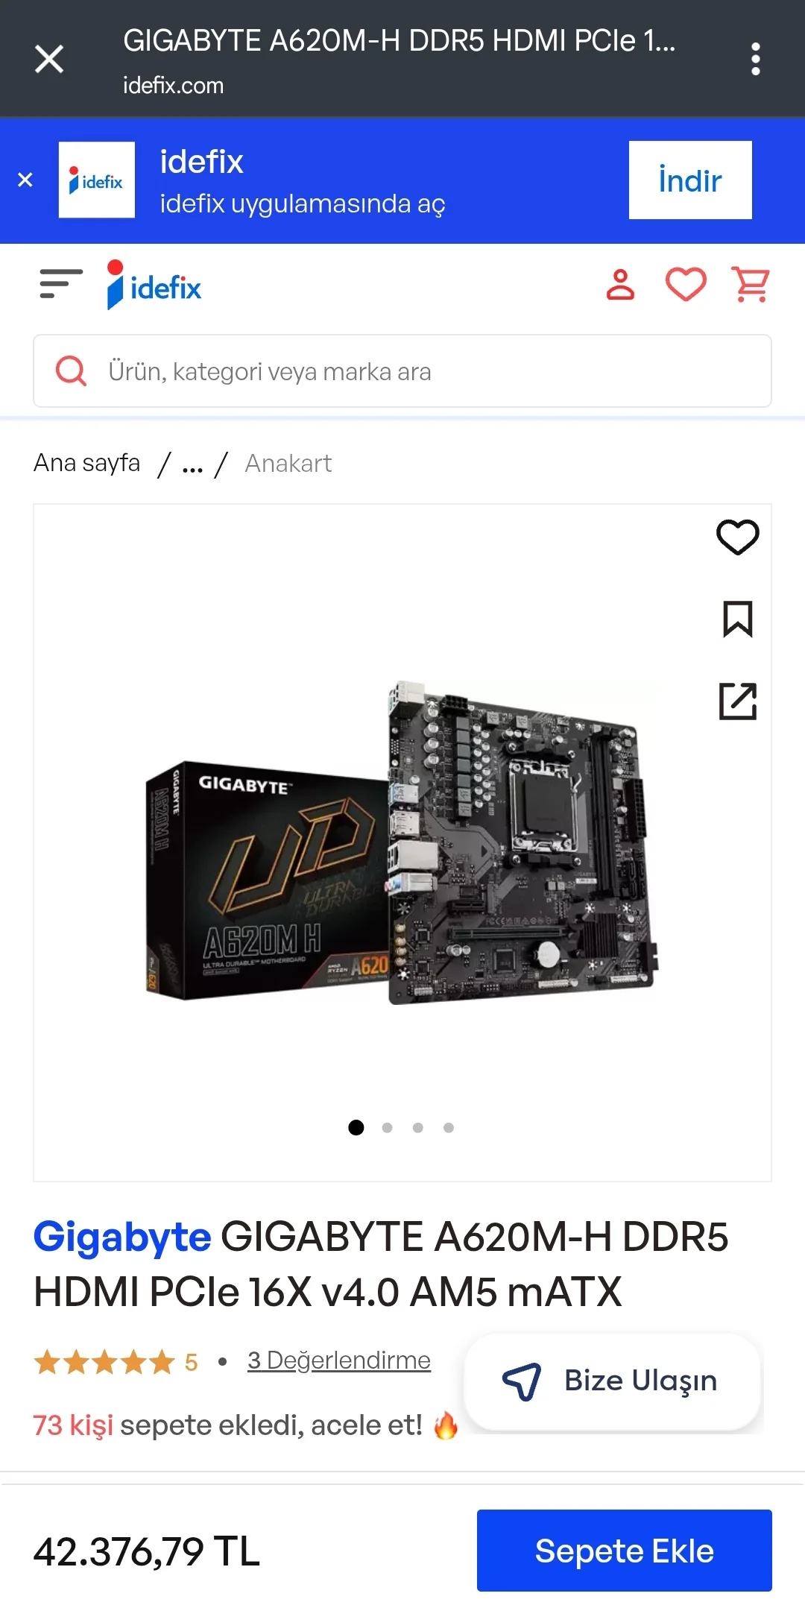Share product via the share icon
805x1605 pixels.
tap(738, 701)
